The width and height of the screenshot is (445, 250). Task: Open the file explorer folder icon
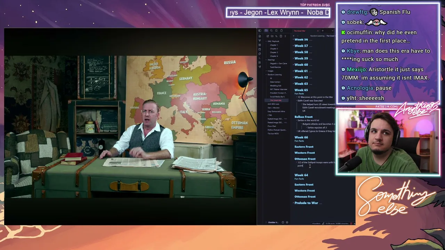(266, 31)
